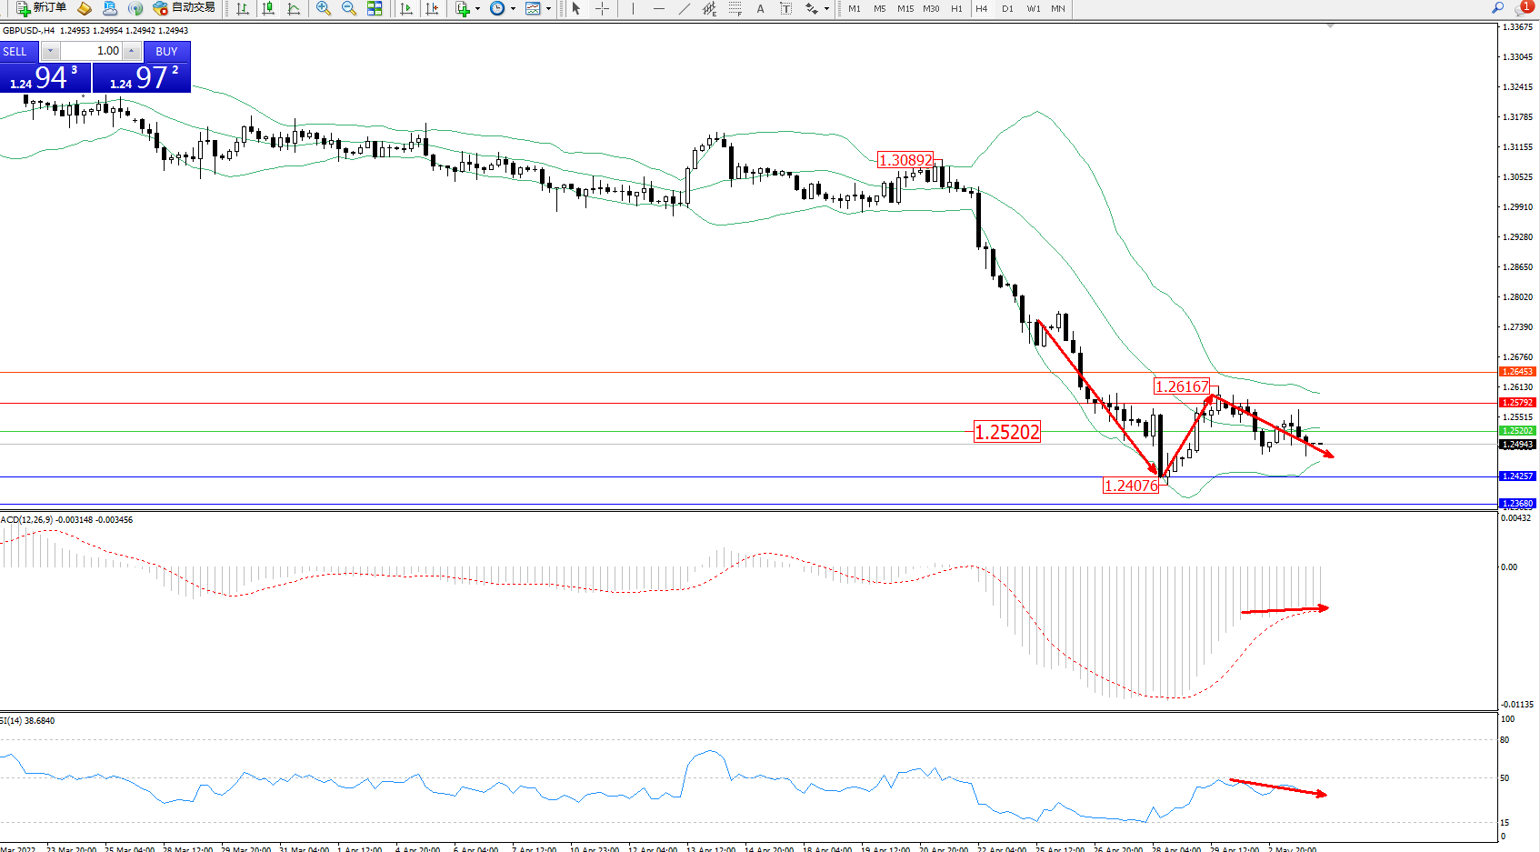Choose the Fibonacci retracement tool
Image resolution: width=1540 pixels, height=852 pixels.
735,8
